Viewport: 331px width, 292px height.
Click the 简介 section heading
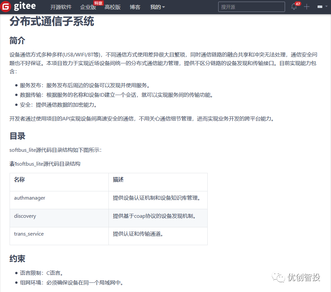tap(17, 41)
